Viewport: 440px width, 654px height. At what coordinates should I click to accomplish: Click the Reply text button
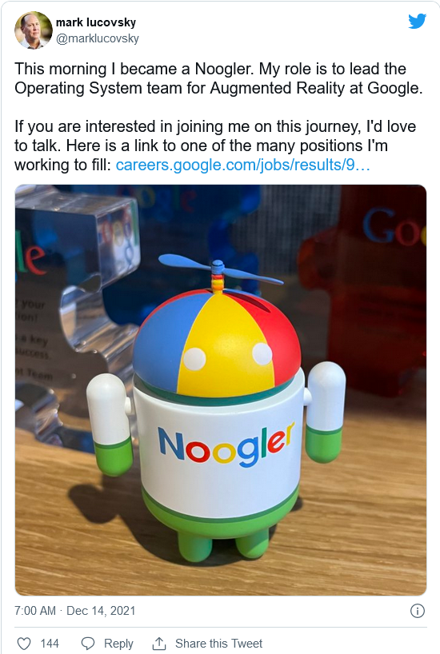(118, 643)
